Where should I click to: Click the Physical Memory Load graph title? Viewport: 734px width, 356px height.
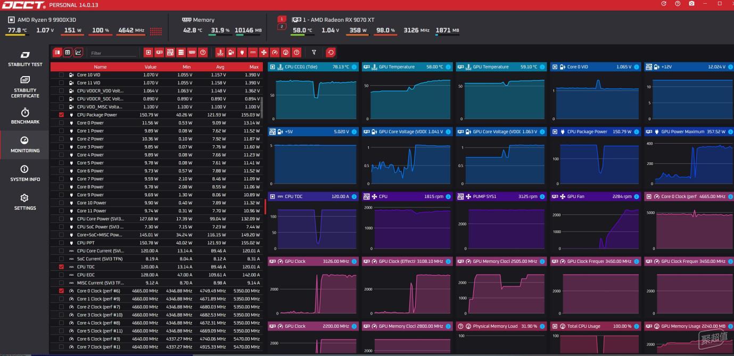495,326
